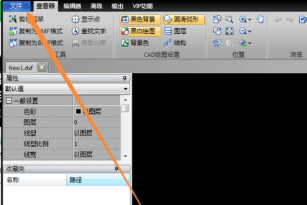Image resolution: width=307 pixels, height=205 pixels.
Task: Open dropdown arrow beside zoom in
Action: tap(250, 19)
